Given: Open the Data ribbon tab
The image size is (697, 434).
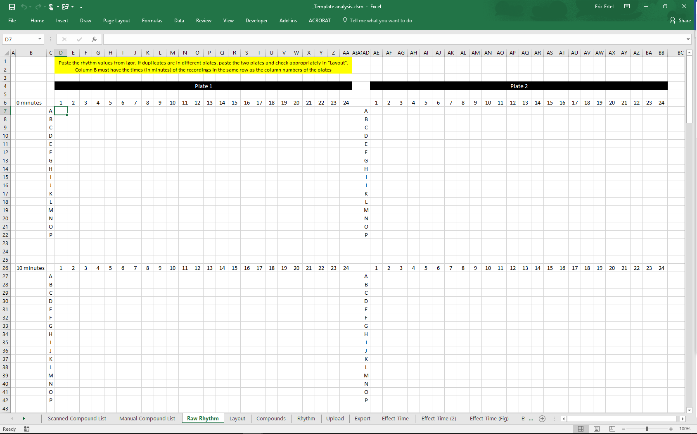Looking at the screenshot, I should pos(179,21).
